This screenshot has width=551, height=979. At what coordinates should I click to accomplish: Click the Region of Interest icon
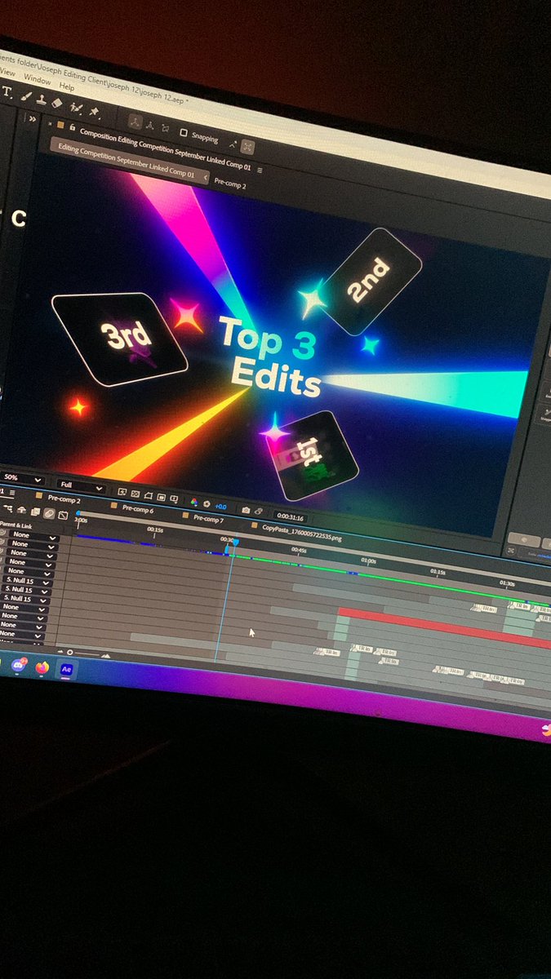[162, 497]
